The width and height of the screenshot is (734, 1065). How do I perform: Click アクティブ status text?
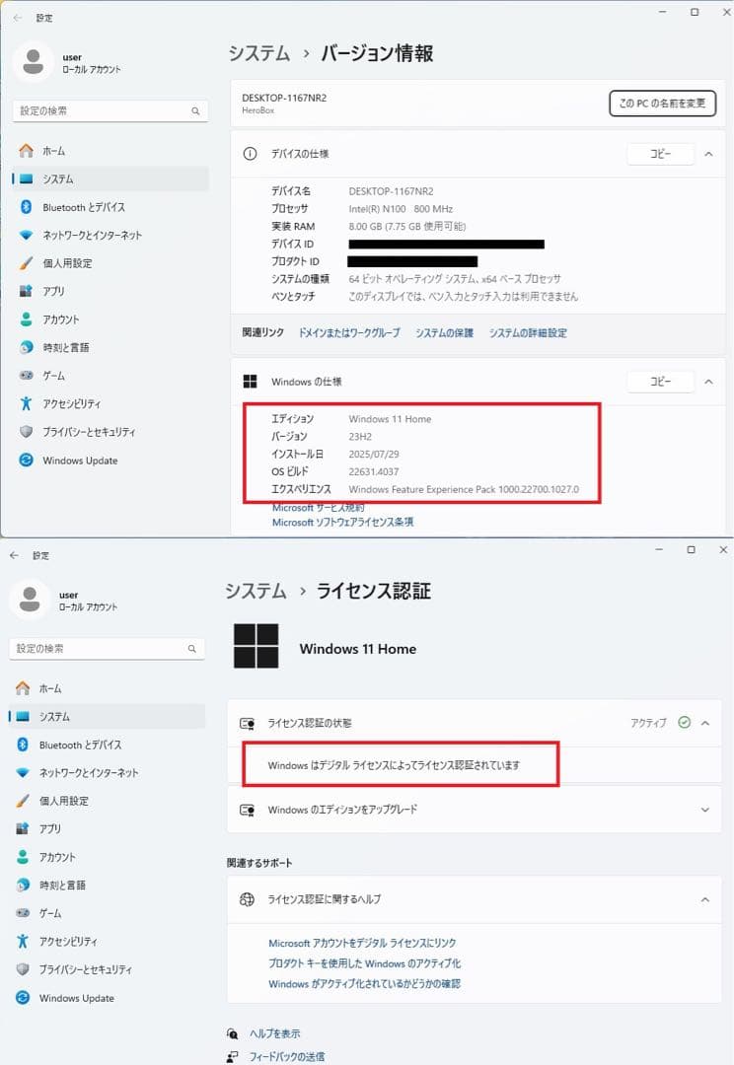click(648, 723)
